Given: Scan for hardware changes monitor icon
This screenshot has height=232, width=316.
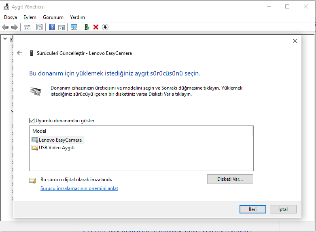Looking at the screenshot, I should [x=74, y=27].
